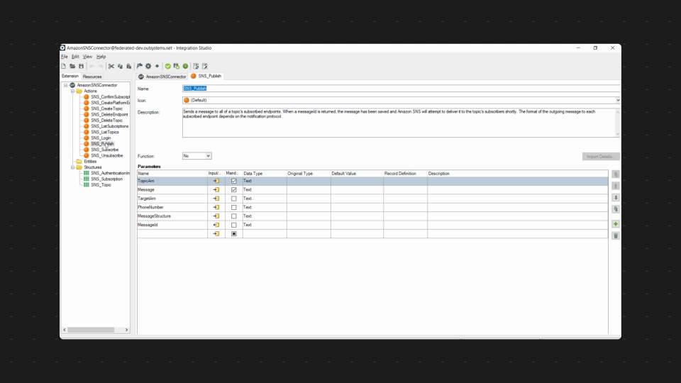The width and height of the screenshot is (681, 383).
Task: Check Mandatory for MessageId parameter
Action: click(233, 225)
